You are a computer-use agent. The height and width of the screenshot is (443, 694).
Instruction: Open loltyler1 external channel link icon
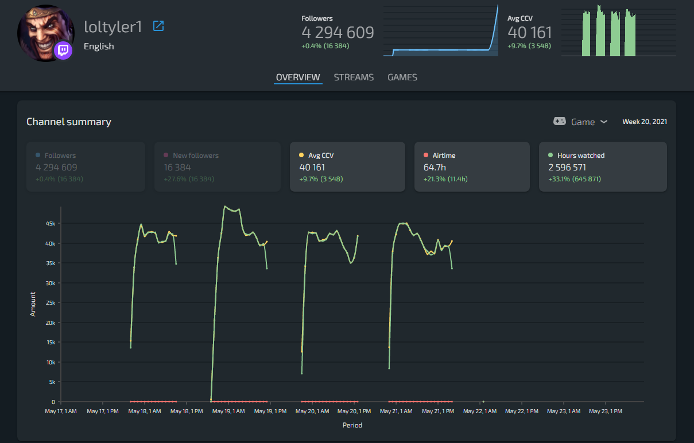pos(158,26)
